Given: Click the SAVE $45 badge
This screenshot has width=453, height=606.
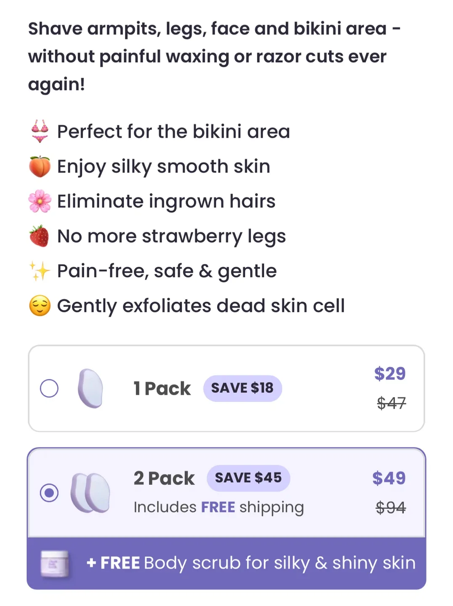Looking at the screenshot, I should tap(248, 478).
